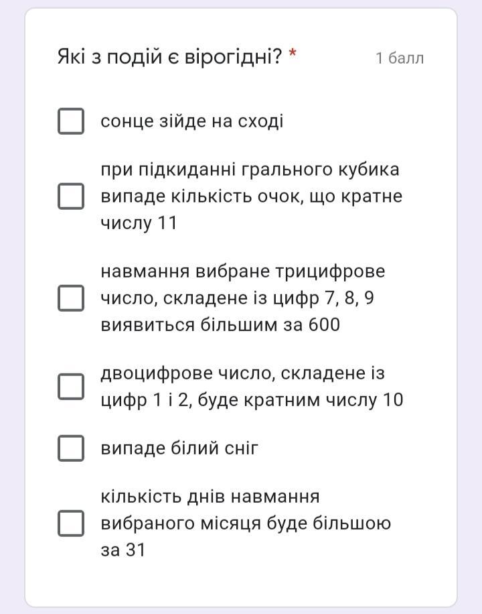
Task: Click the line 'навмання вибране трицифрове'
Action: (243, 271)
